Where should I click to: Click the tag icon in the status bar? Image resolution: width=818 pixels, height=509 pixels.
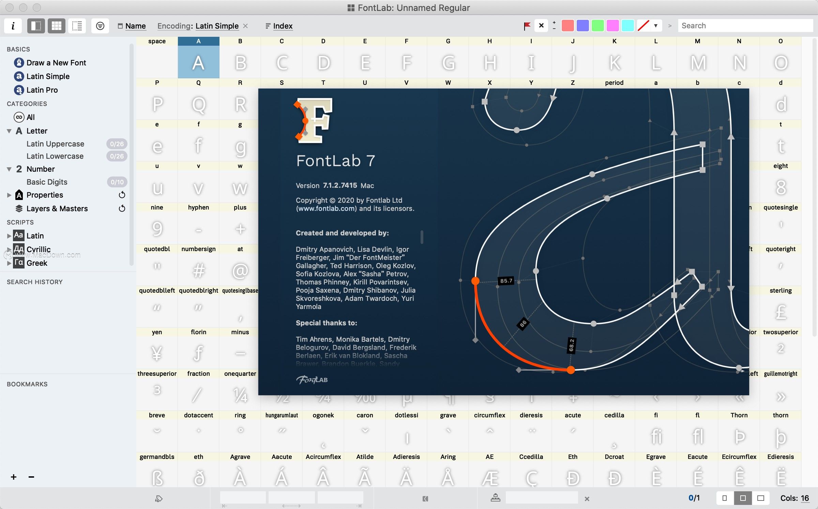[x=158, y=499]
